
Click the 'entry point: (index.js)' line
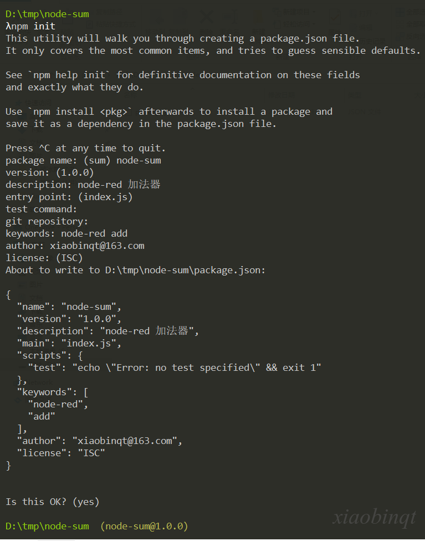coord(69,197)
